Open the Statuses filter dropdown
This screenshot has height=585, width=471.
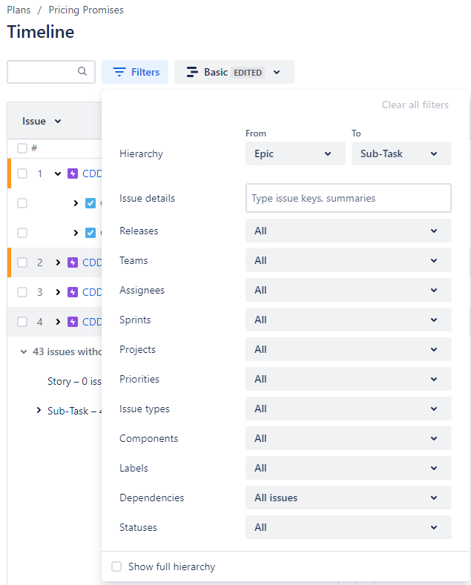coord(348,527)
